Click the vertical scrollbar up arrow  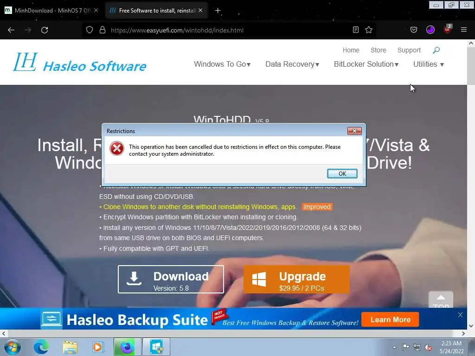click(x=471, y=43)
